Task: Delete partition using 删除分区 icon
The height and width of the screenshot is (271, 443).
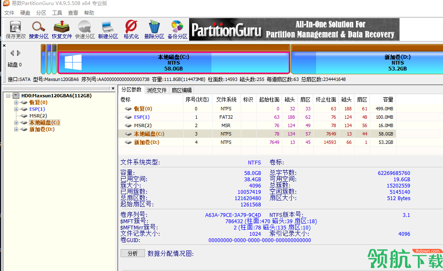Action: coord(154,30)
